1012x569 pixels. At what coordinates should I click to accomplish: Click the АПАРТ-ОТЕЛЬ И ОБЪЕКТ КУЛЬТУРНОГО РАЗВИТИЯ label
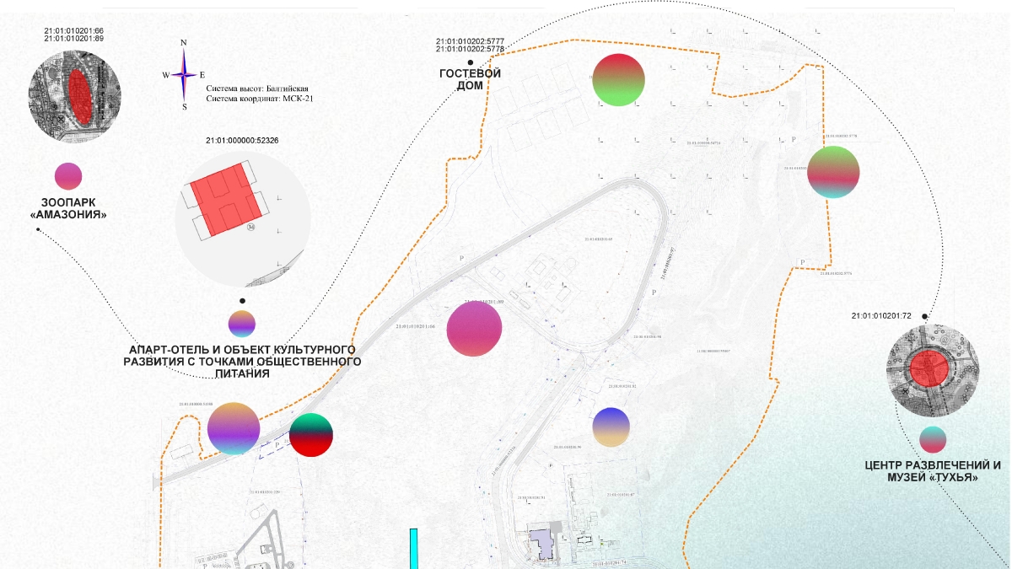tap(242, 361)
